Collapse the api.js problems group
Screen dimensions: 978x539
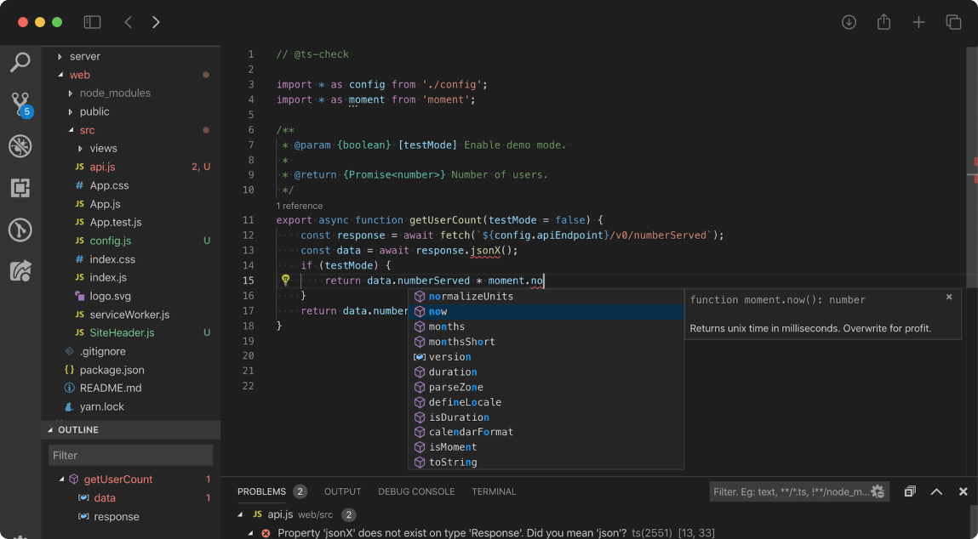coord(241,514)
